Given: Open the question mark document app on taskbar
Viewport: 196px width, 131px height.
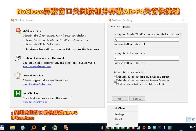Looking at the screenshot, I should pos(44,128).
